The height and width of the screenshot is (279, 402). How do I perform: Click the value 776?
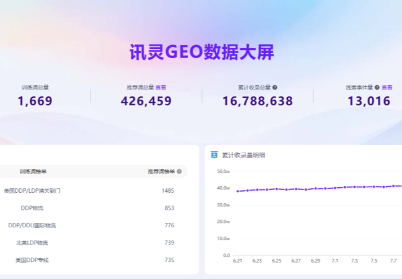pos(169,225)
